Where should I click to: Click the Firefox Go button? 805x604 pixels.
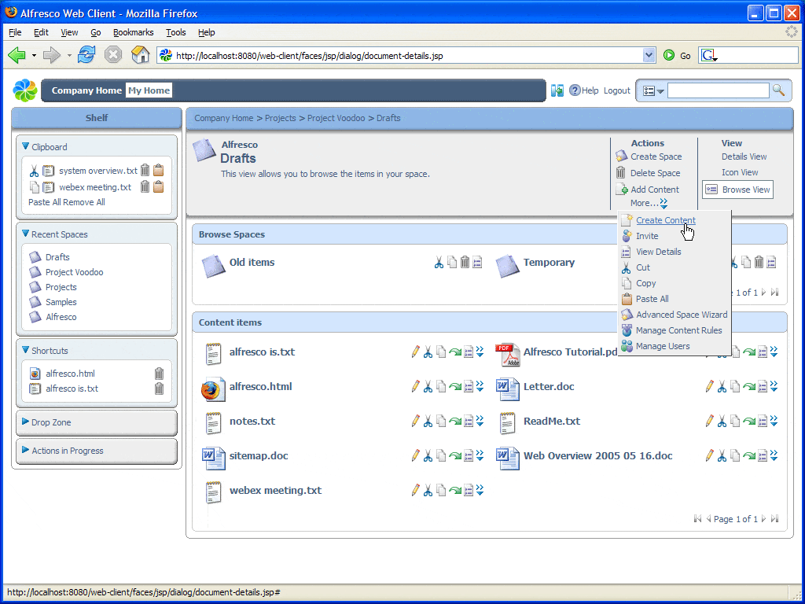[x=678, y=56]
